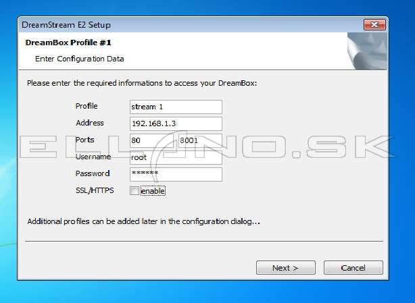Close the DreamStream E2 Setup window
The width and height of the screenshot is (415, 303).
click(x=374, y=24)
